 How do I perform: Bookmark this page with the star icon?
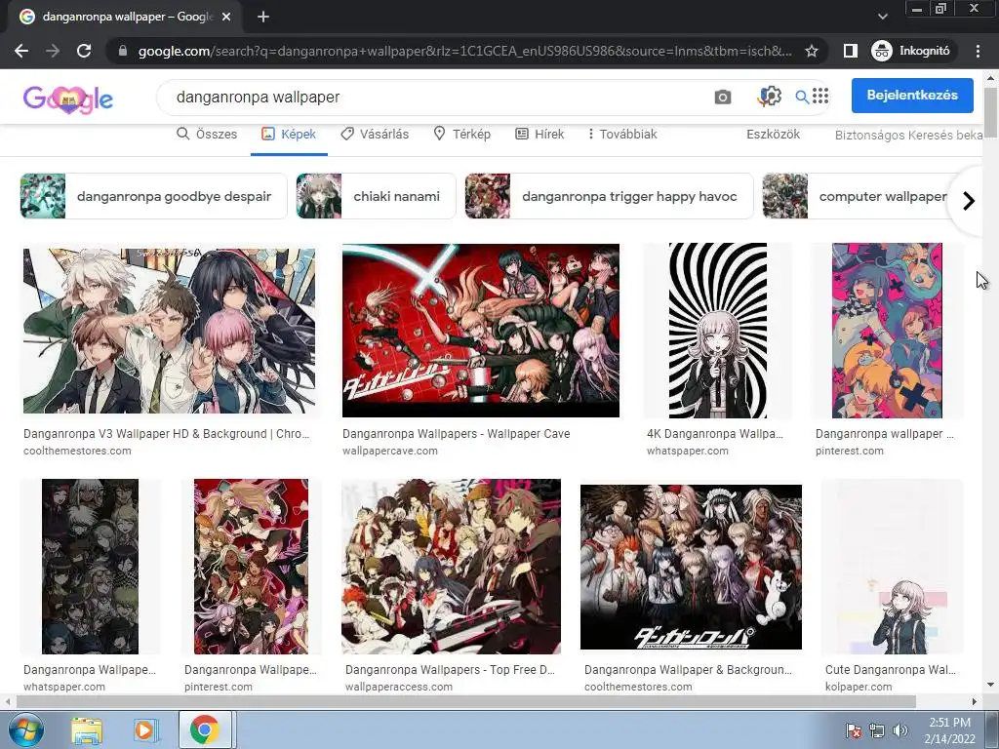tap(811, 51)
